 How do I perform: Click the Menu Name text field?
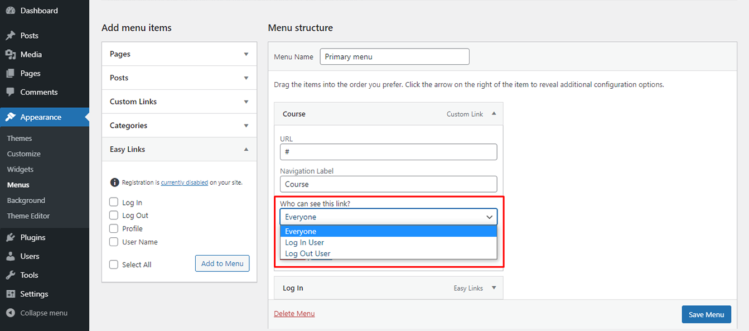click(394, 56)
